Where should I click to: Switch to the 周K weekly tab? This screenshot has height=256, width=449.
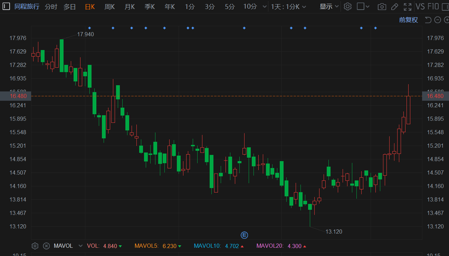click(109, 7)
